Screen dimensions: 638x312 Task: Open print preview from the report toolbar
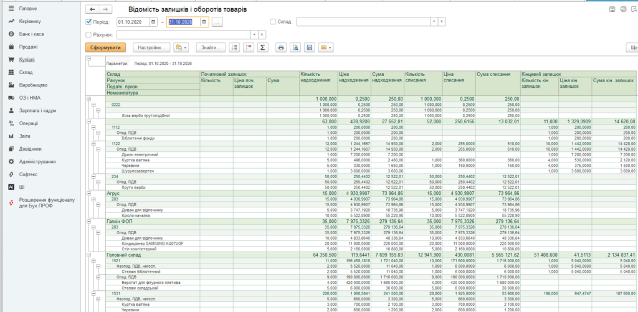(x=295, y=47)
